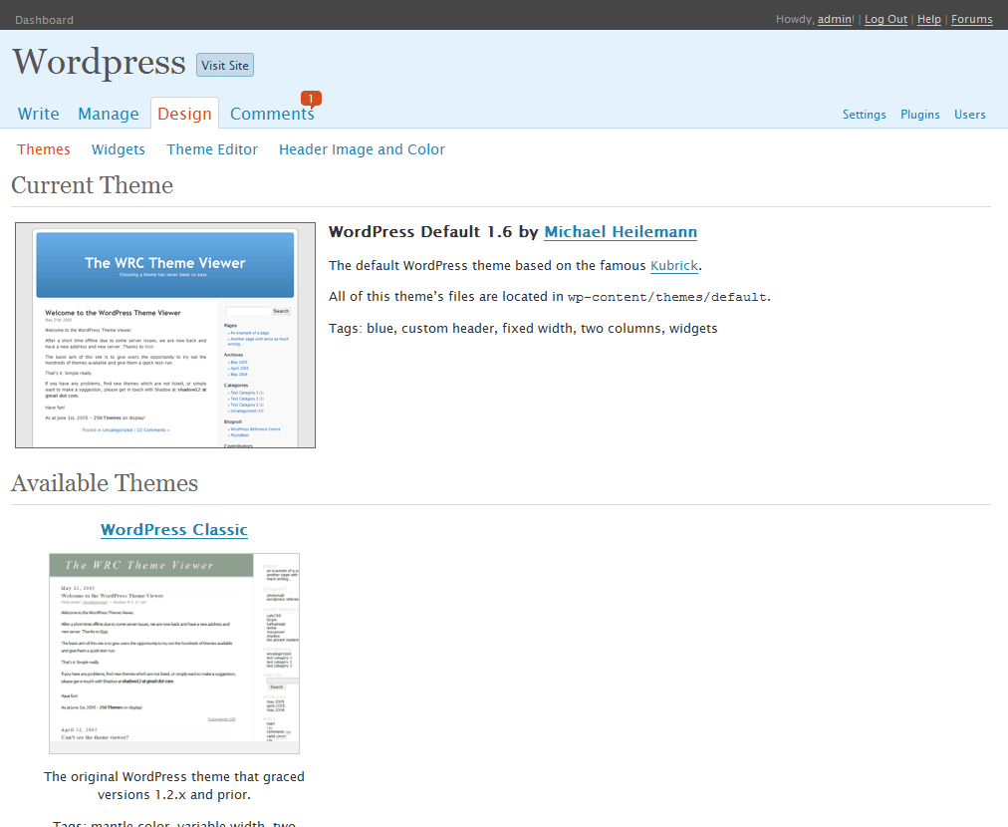Screen dimensions: 1008x827
Task: Open the Comments tab
Action: pyautogui.click(x=272, y=114)
